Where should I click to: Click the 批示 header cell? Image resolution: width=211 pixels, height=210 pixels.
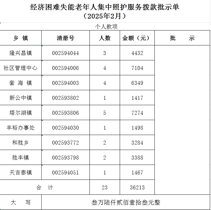coord(182,38)
